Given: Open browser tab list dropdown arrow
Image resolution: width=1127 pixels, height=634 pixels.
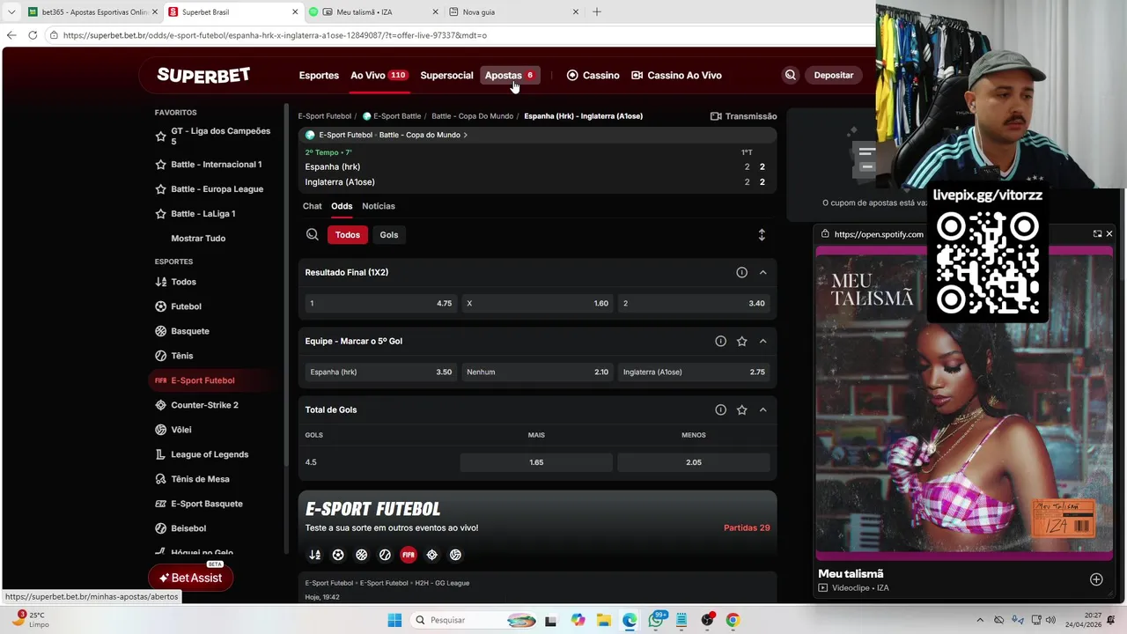Looking at the screenshot, I should coord(11,12).
